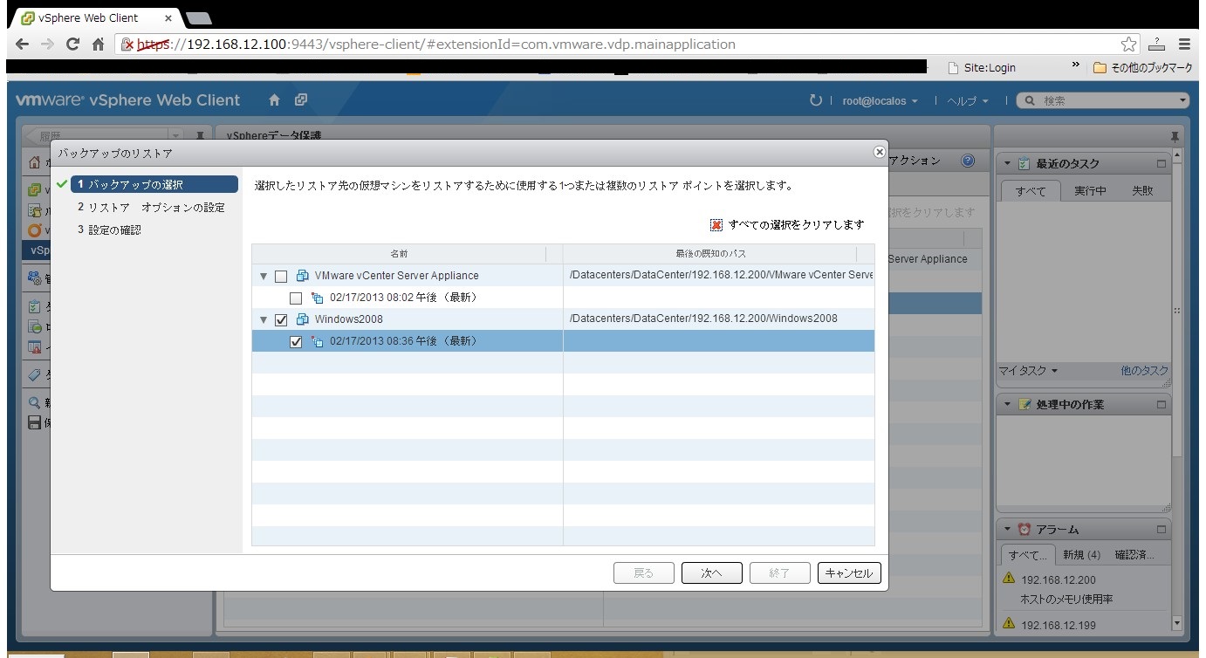Collapse the 最近のタスク panel
Viewport: 1206px width, 658px height.
pos(1008,163)
